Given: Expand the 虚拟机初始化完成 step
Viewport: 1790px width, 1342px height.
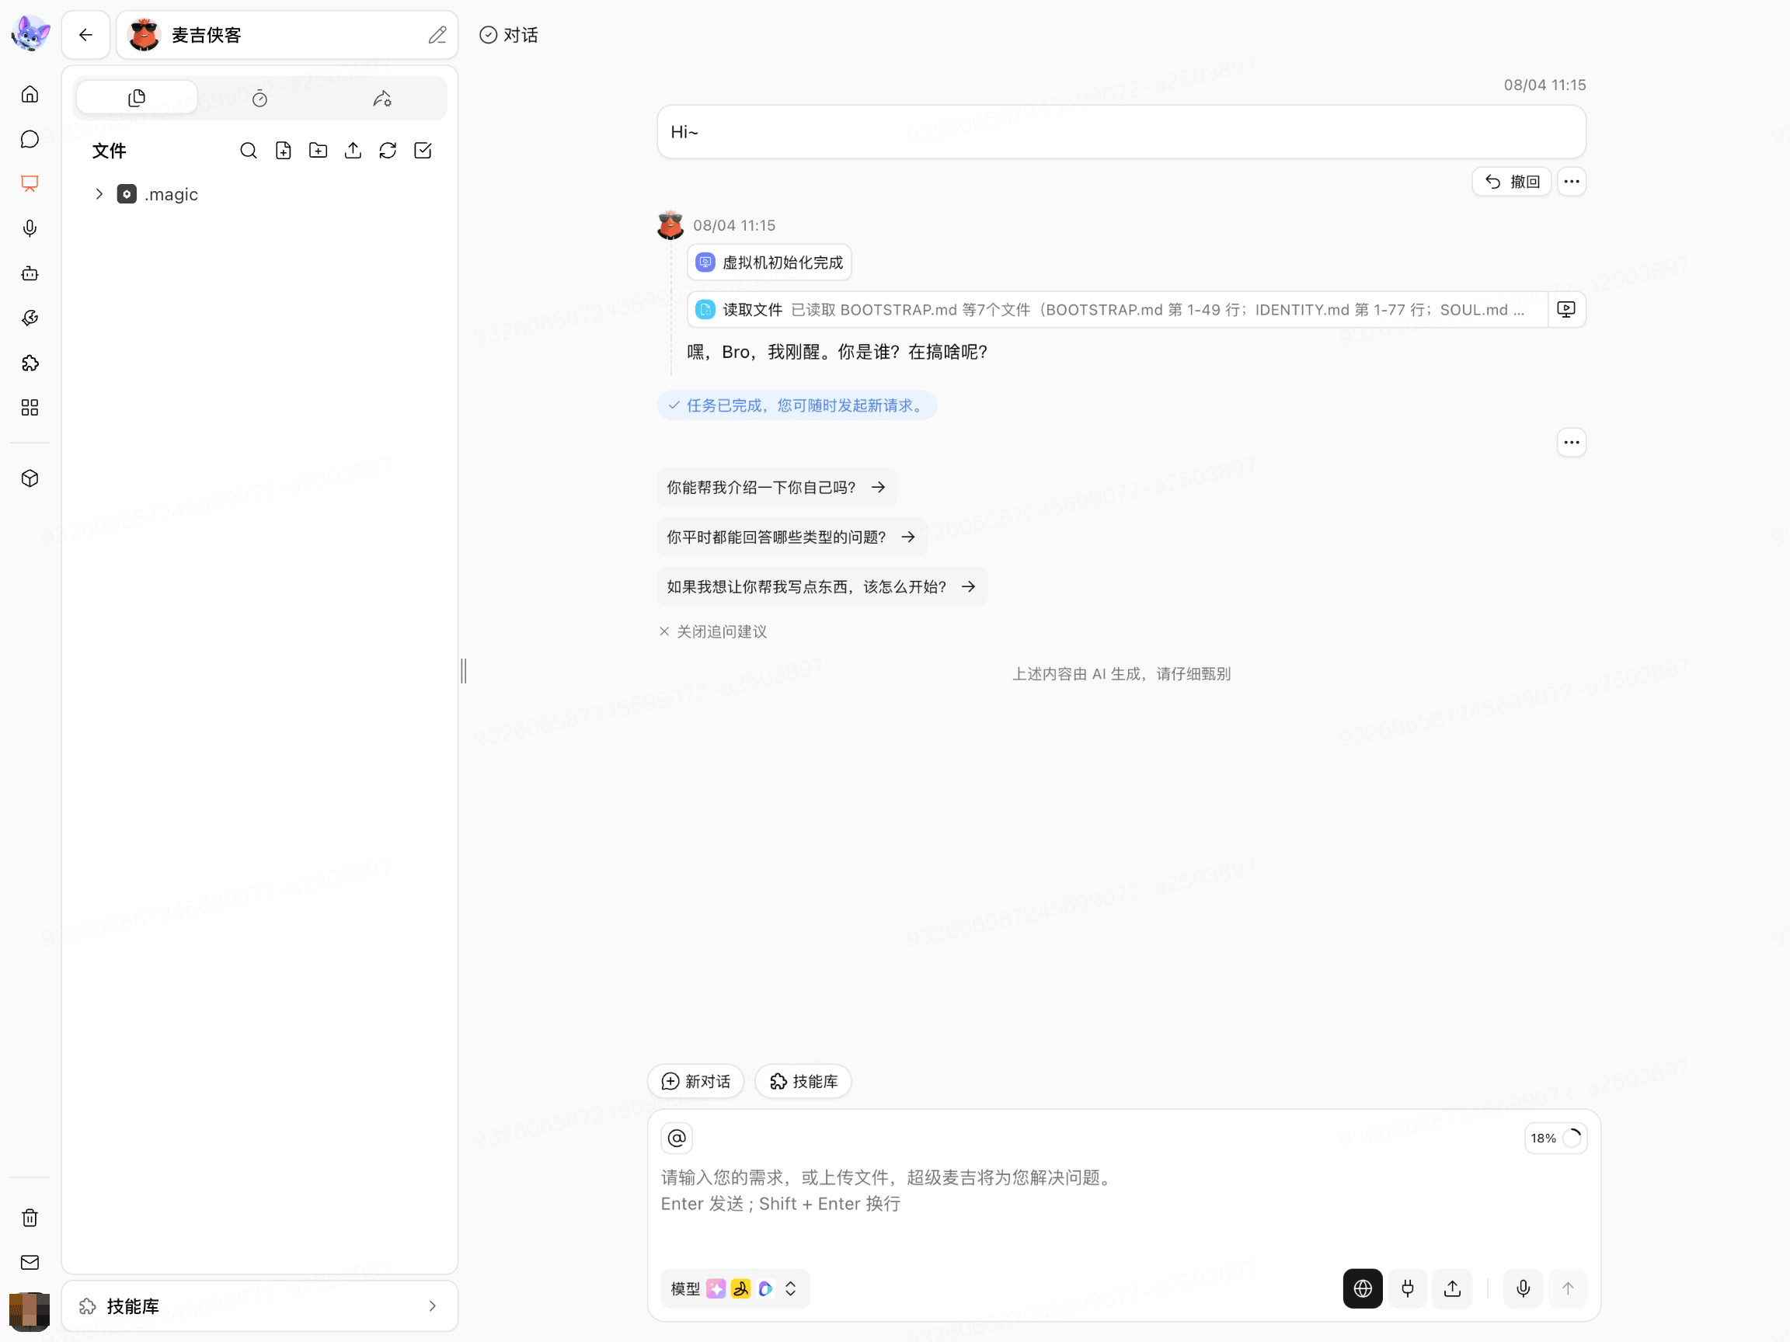Looking at the screenshot, I should pos(770,263).
